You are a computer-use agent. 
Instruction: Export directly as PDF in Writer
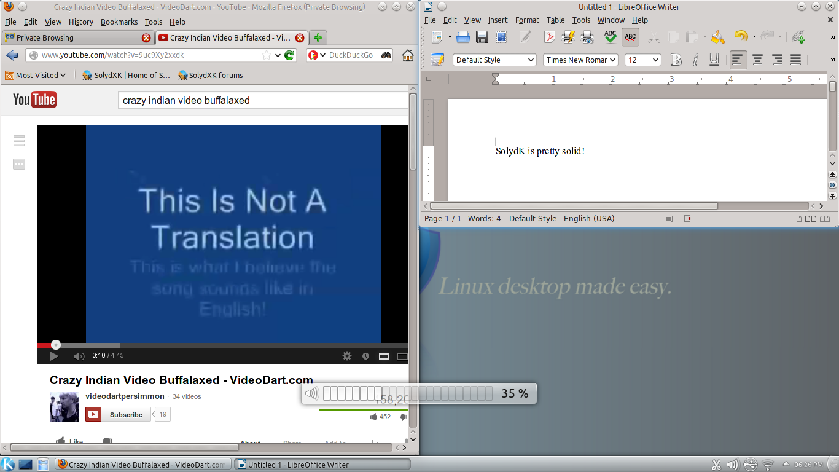pos(549,37)
